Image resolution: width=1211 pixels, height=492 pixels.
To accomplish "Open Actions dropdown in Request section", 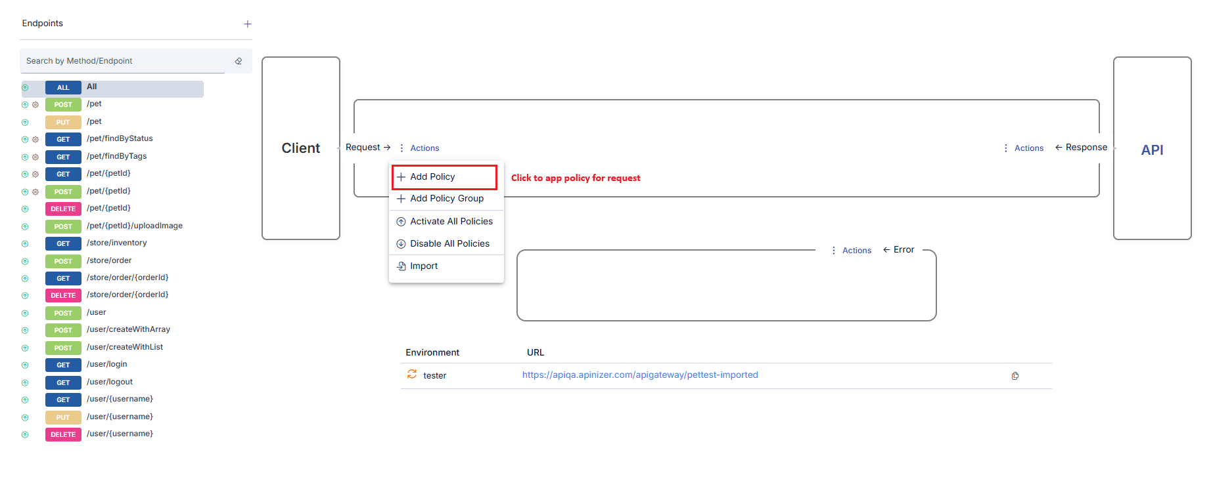I will coord(420,148).
